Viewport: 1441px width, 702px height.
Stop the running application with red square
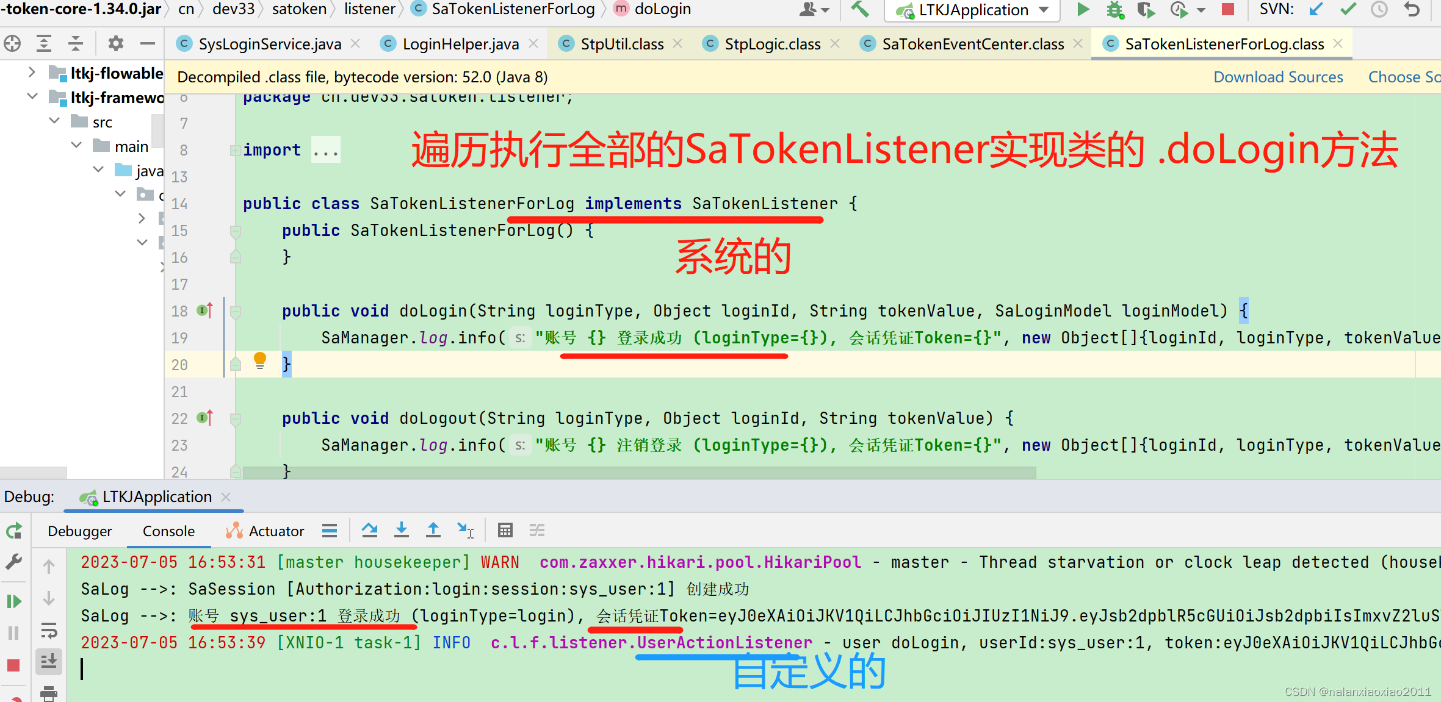point(1228,9)
